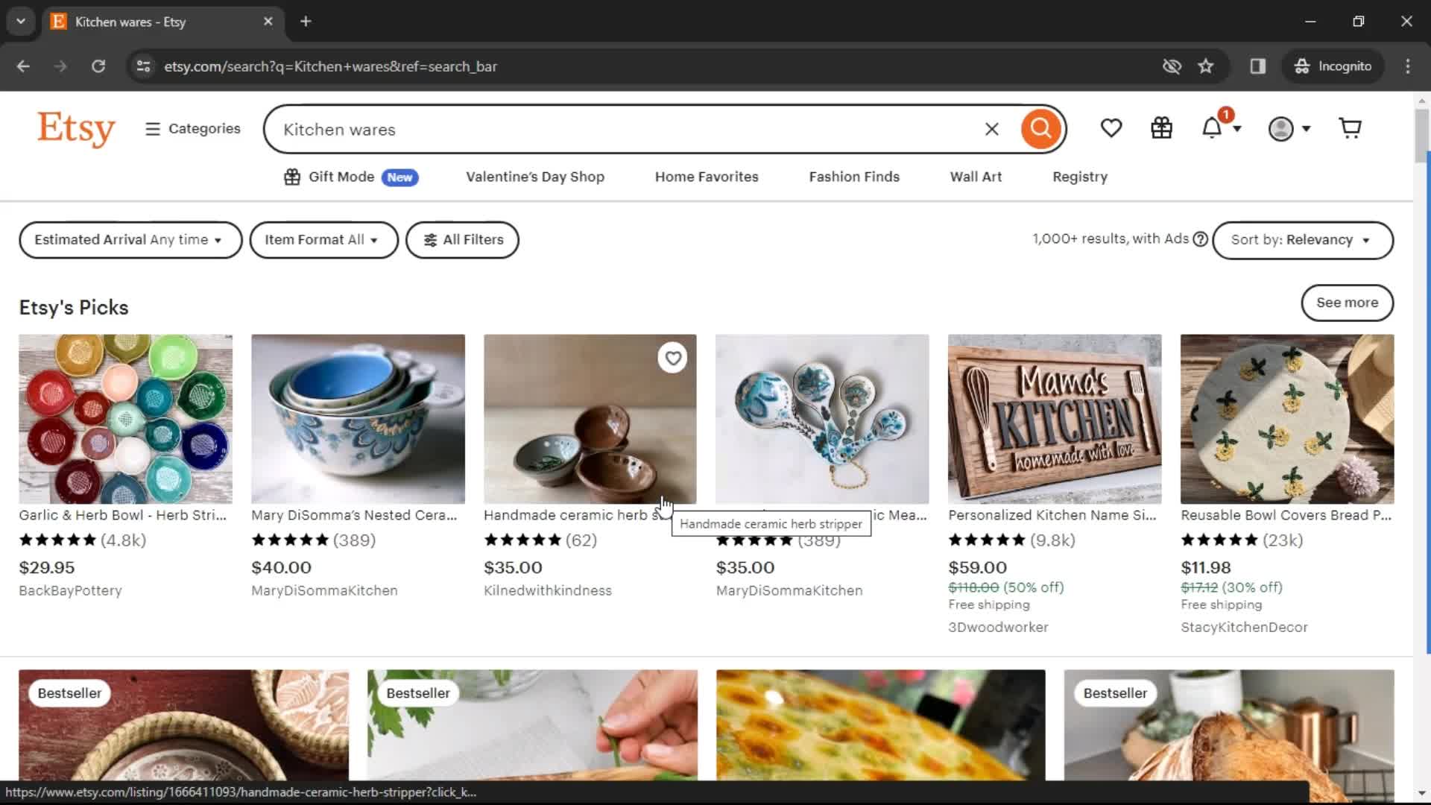Toggle the All Filters panel open
This screenshot has width=1431, height=805.
pos(463,240)
